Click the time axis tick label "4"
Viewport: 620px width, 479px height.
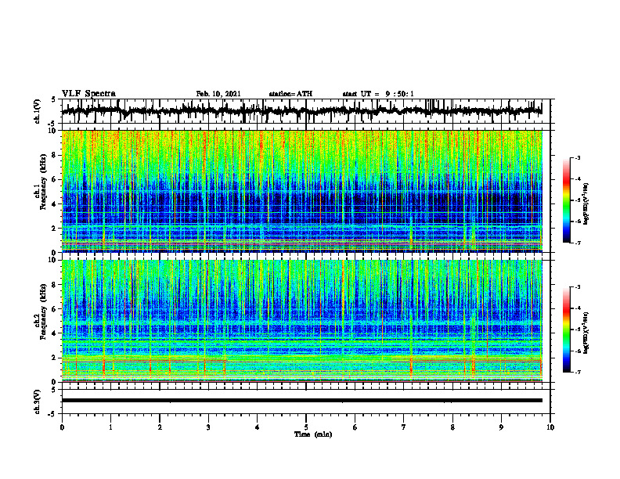point(258,427)
